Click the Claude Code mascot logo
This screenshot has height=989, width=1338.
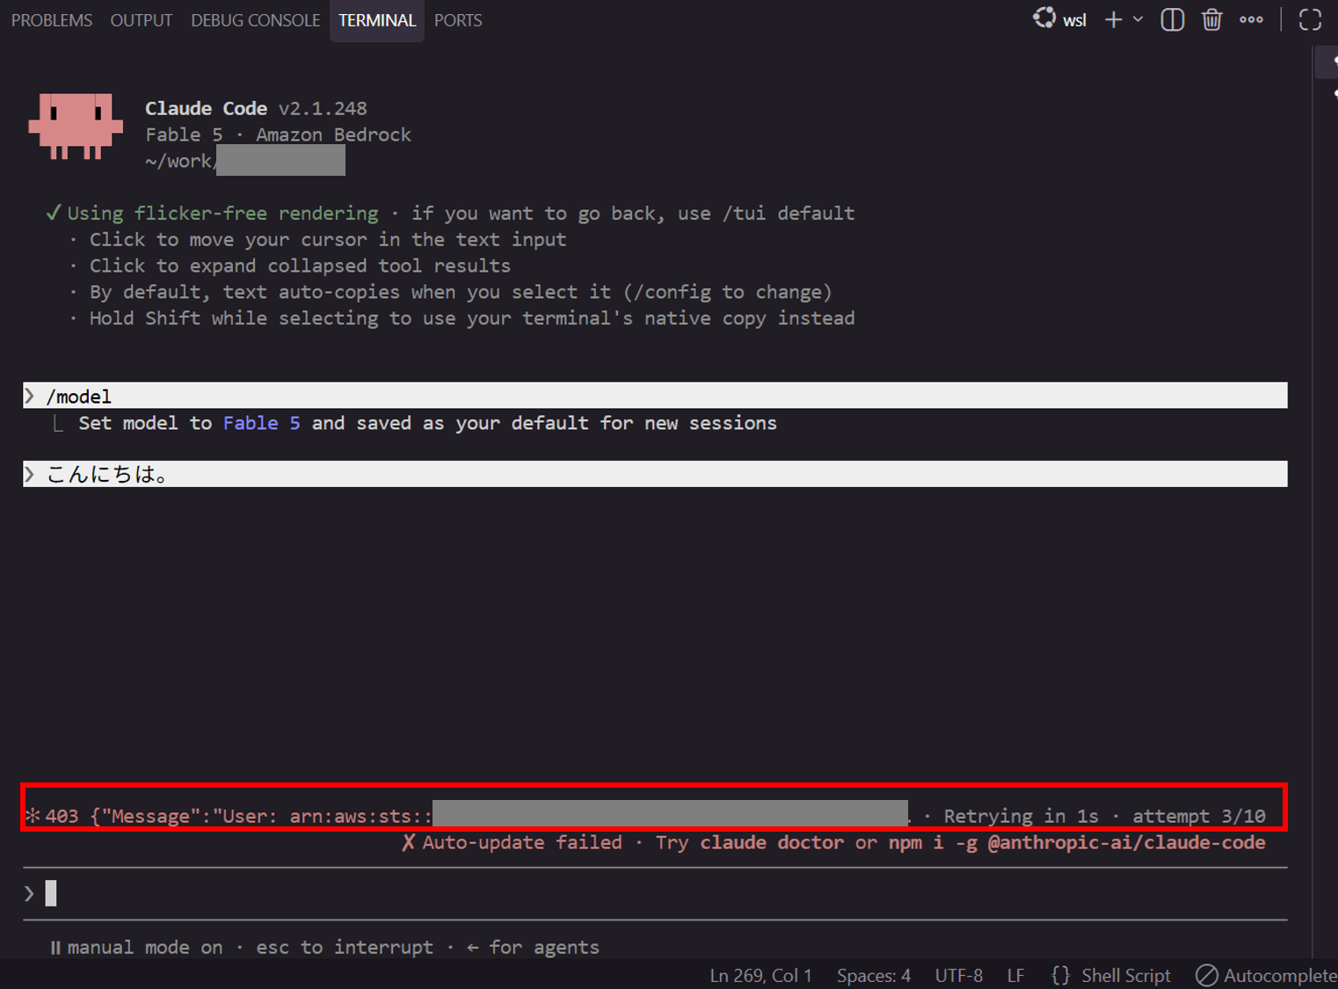click(76, 127)
